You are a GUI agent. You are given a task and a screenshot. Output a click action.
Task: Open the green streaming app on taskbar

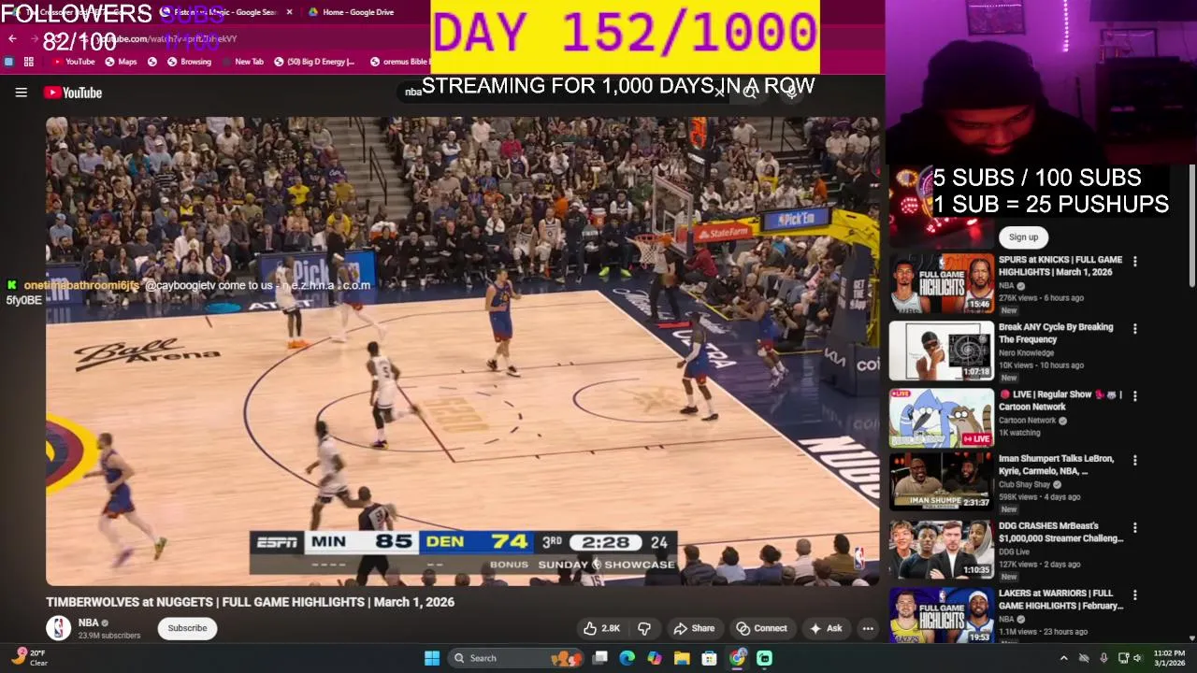click(x=764, y=658)
